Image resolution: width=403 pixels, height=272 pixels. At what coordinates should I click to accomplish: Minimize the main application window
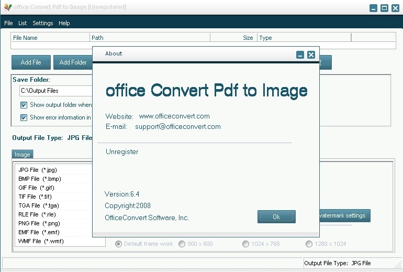click(373, 8)
